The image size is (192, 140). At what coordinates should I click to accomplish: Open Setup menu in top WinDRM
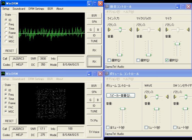6,9
